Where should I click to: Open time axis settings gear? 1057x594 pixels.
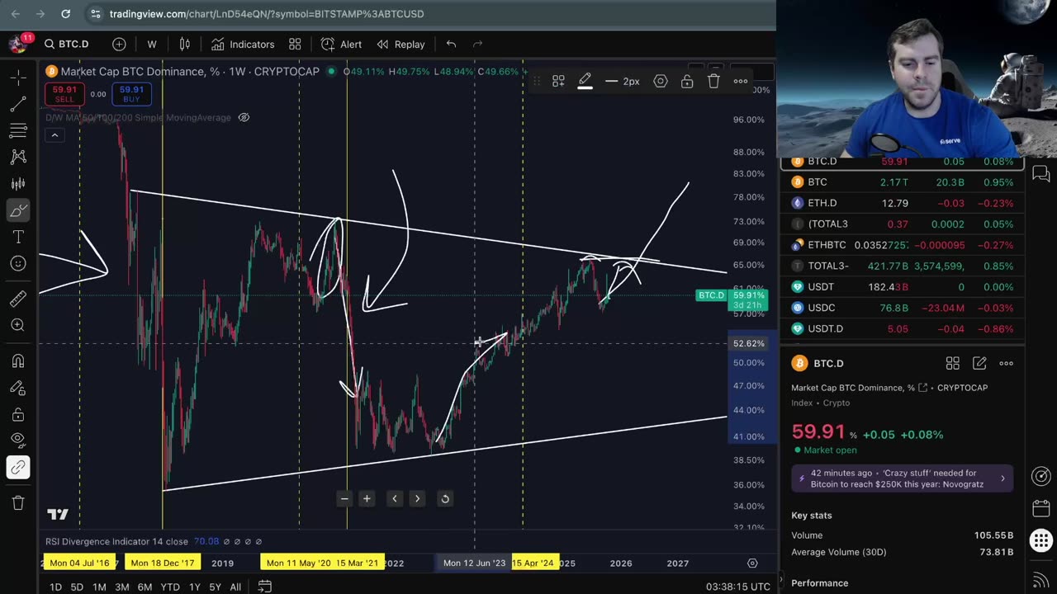click(x=752, y=563)
